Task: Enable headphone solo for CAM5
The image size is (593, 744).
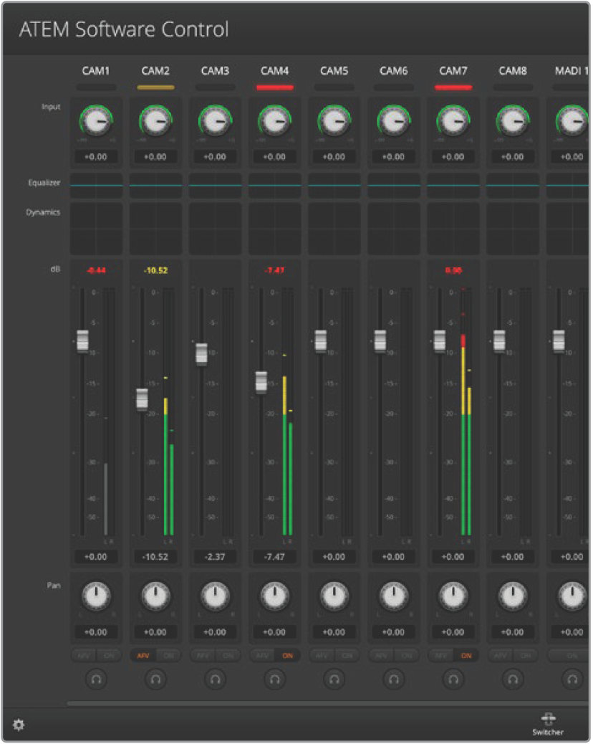Action: point(333,677)
